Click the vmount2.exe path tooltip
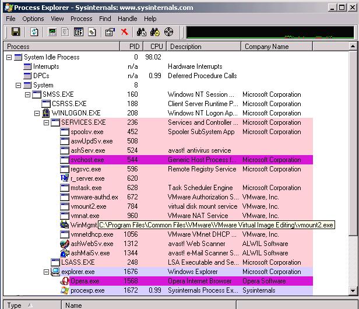The image size is (359, 309). pos(216,225)
